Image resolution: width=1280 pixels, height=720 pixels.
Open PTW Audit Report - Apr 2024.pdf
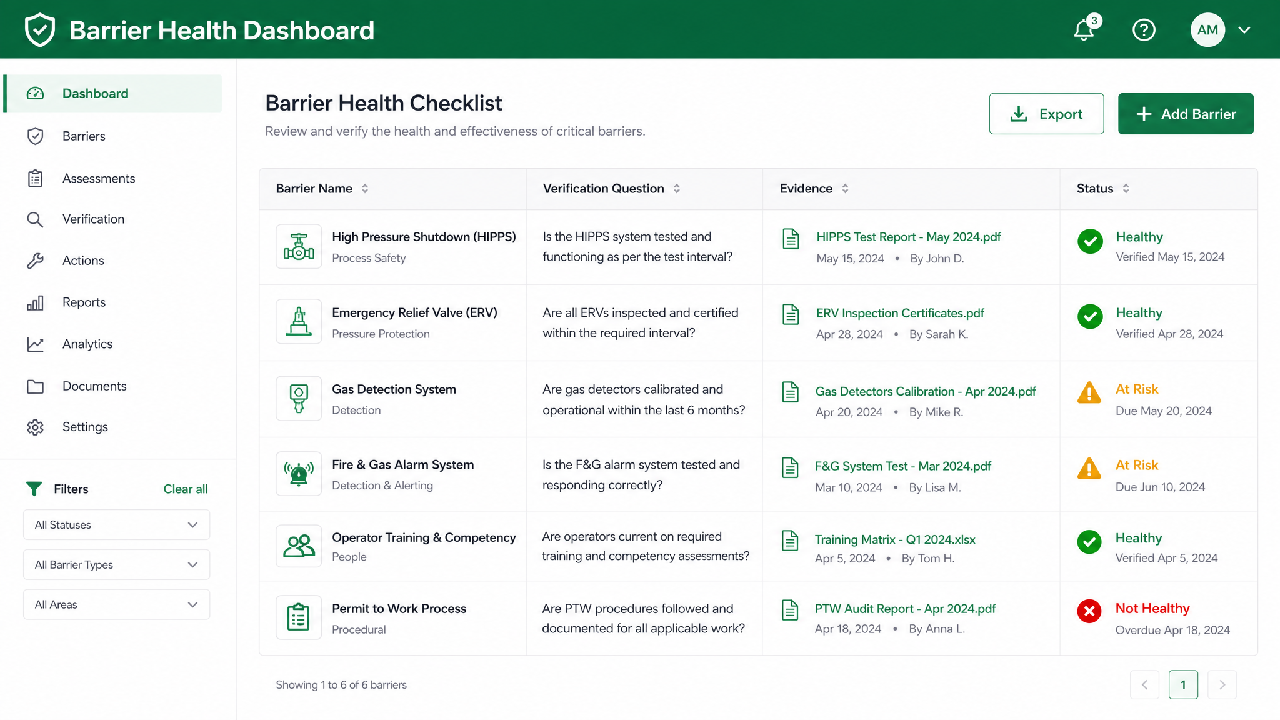click(x=905, y=609)
